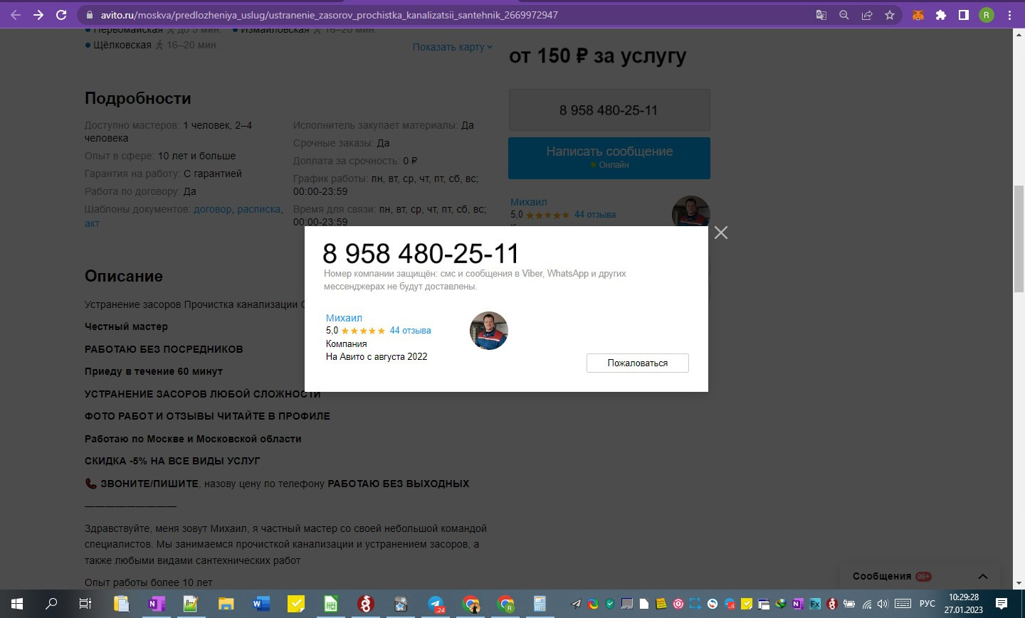Click the Пожаловаться button in popup

click(x=638, y=363)
